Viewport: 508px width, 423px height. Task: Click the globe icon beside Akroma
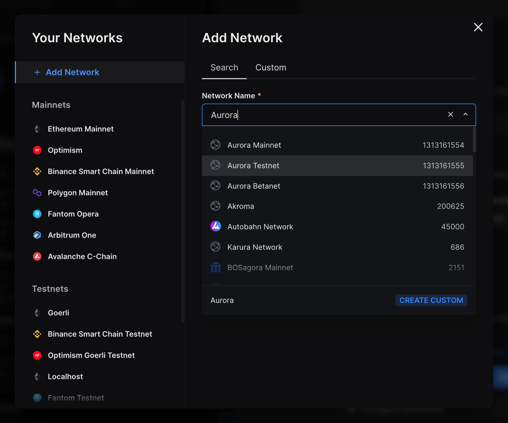click(x=215, y=206)
